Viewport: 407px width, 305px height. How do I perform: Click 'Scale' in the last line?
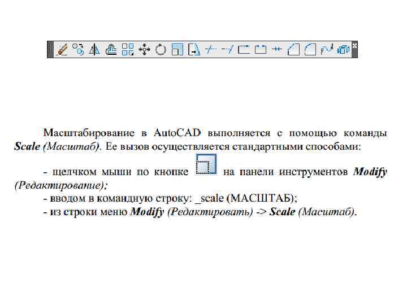pyautogui.click(x=282, y=212)
